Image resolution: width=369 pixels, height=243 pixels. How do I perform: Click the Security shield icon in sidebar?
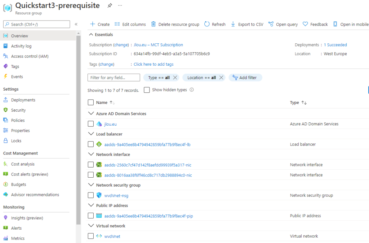tap(6, 110)
